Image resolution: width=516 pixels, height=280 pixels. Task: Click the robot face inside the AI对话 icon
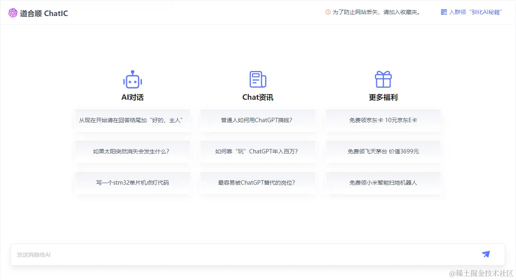132,81
